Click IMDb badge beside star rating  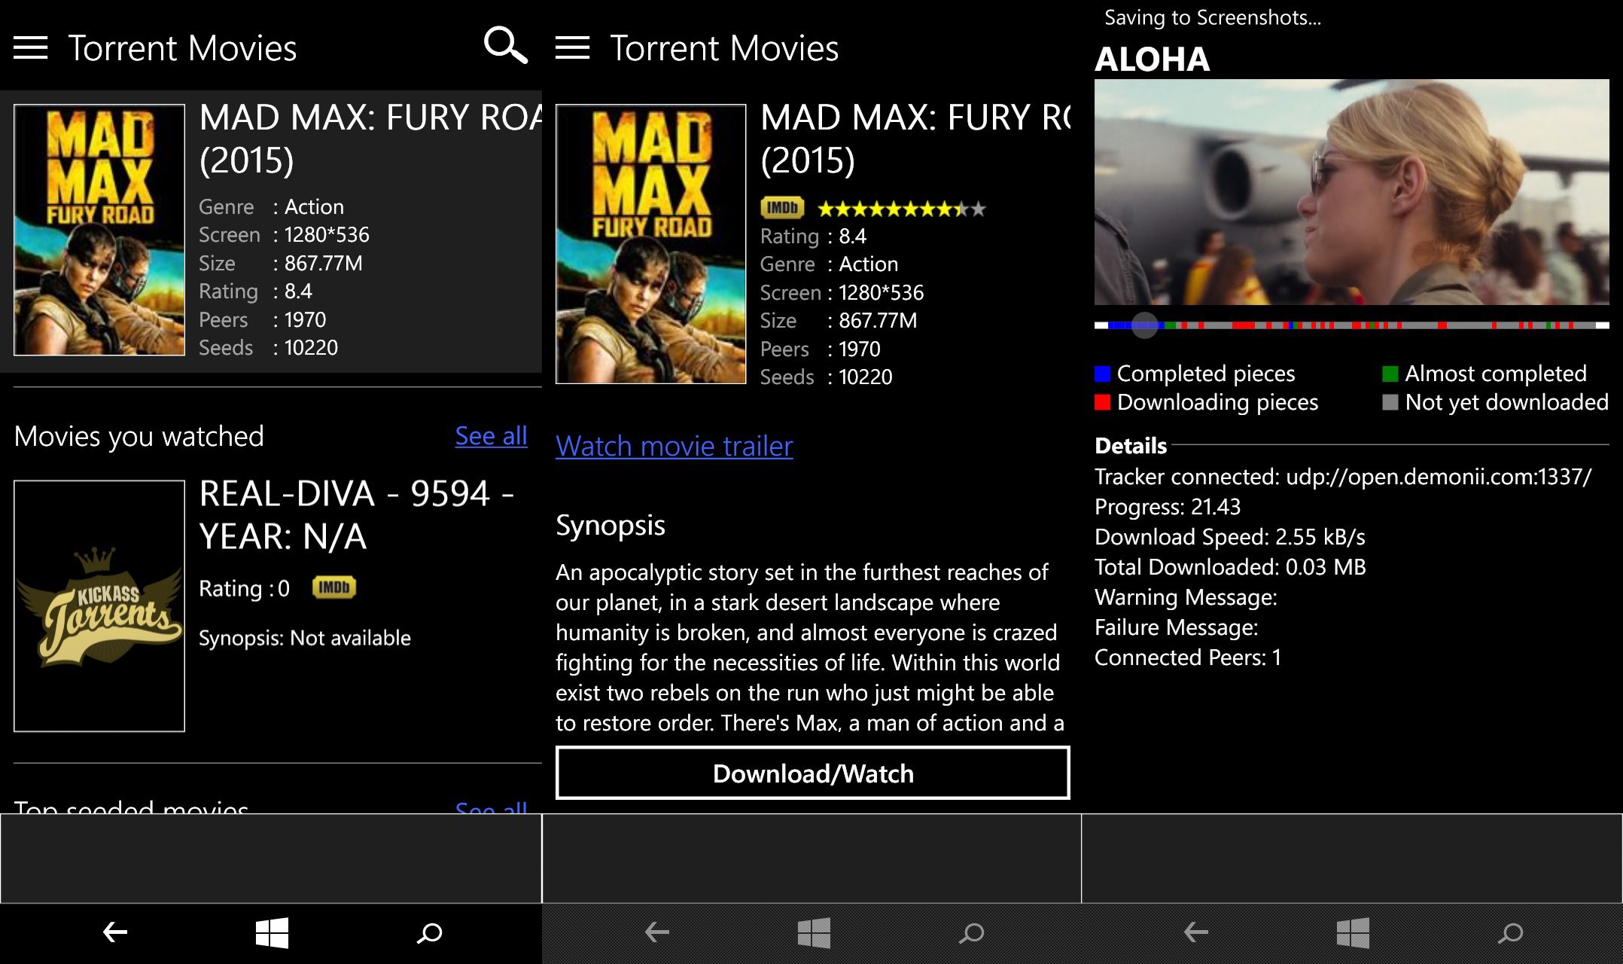(x=782, y=208)
